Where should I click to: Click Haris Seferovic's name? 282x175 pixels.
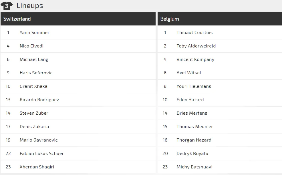coord(36,73)
